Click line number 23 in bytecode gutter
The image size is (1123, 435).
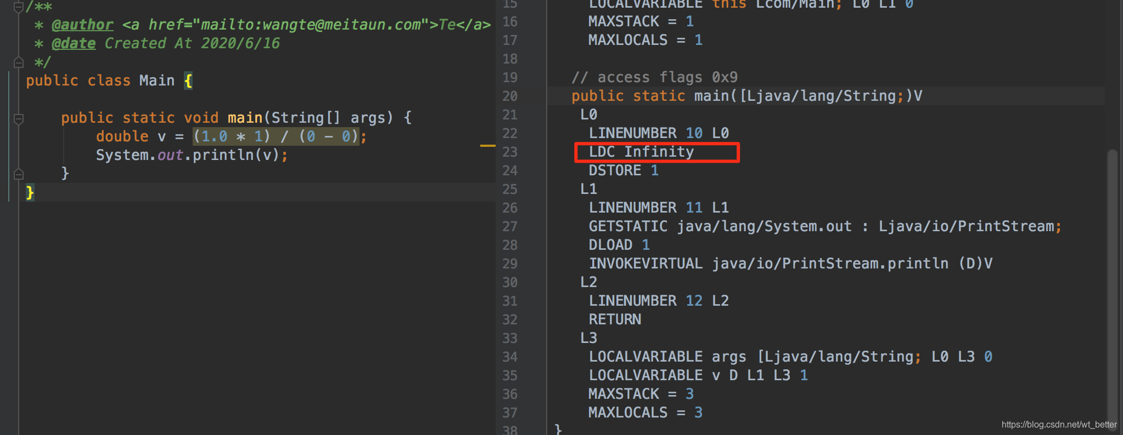pos(510,152)
